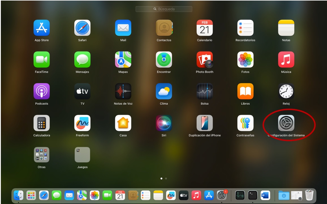This screenshot has height=204, width=327.
Task: Open Terminal from the Dock
Action: click(252, 195)
